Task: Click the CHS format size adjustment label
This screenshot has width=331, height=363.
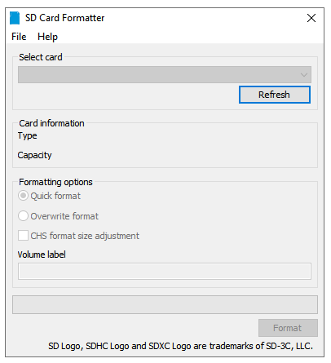Action: tap(85, 236)
